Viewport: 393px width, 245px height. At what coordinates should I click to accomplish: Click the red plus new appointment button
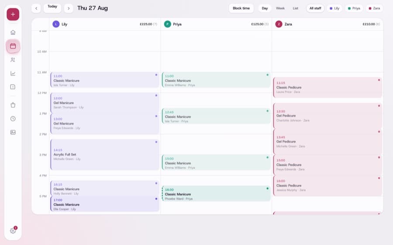point(13,14)
